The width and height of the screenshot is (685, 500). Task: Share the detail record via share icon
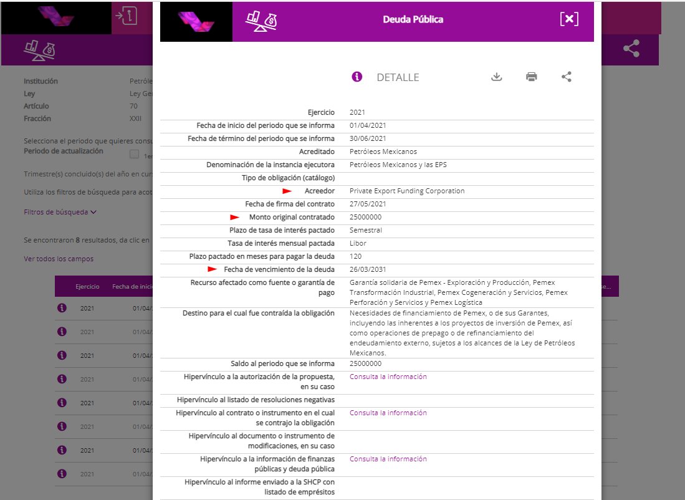point(566,77)
